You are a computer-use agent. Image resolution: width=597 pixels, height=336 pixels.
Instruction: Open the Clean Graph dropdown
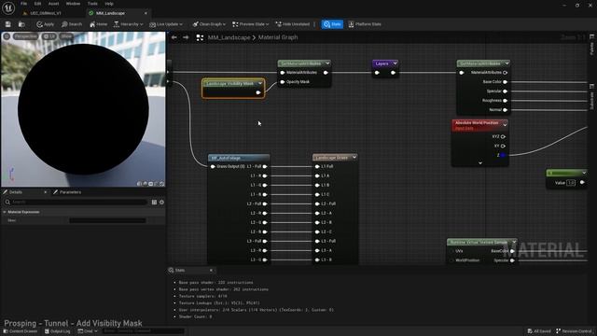pos(209,24)
